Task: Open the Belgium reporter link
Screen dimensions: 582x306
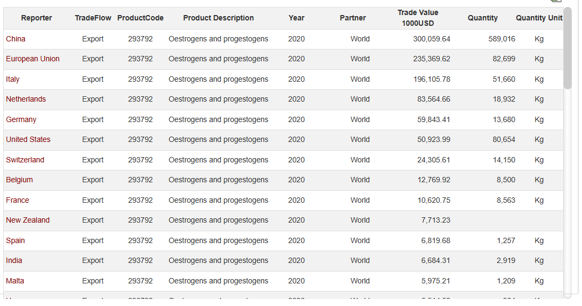Action: pyautogui.click(x=19, y=180)
